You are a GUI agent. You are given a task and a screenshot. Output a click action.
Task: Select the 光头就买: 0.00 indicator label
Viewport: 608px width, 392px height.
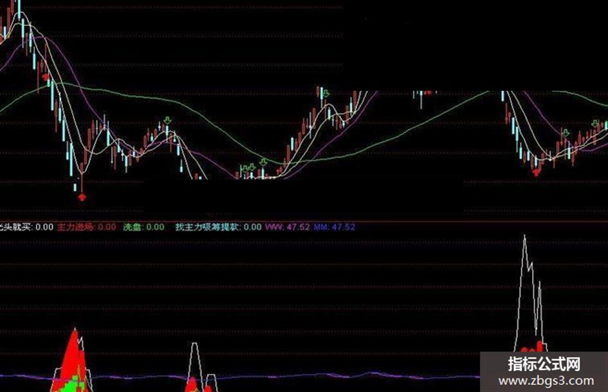(26, 227)
